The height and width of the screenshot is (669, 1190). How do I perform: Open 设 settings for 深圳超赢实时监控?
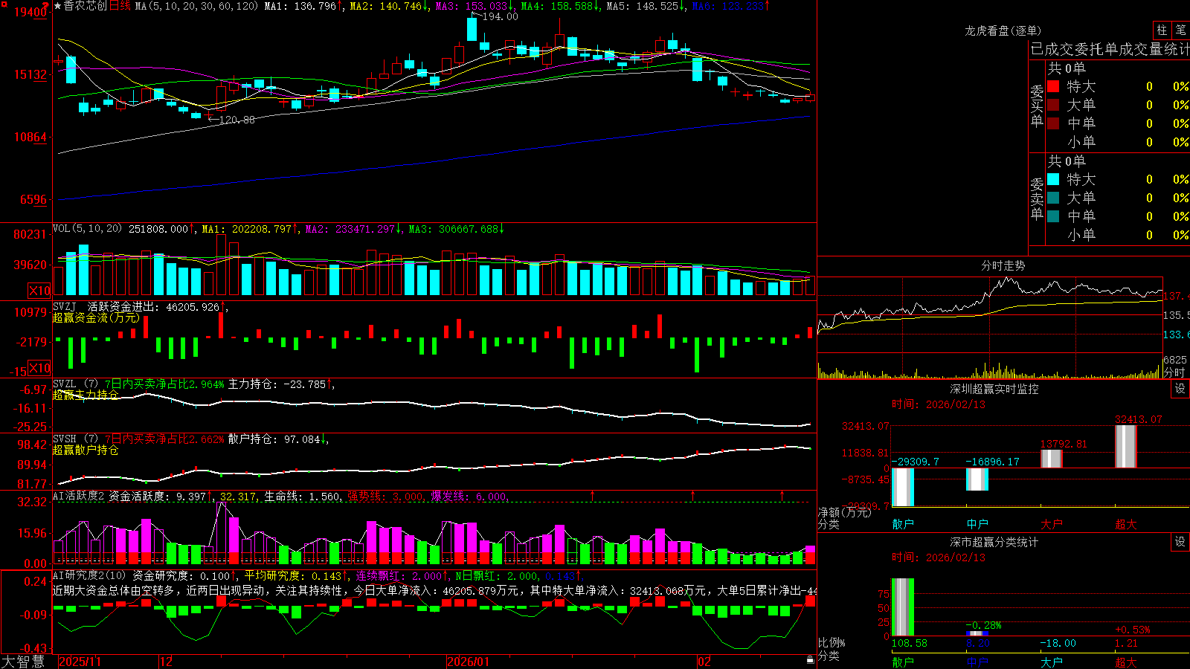click(1180, 389)
